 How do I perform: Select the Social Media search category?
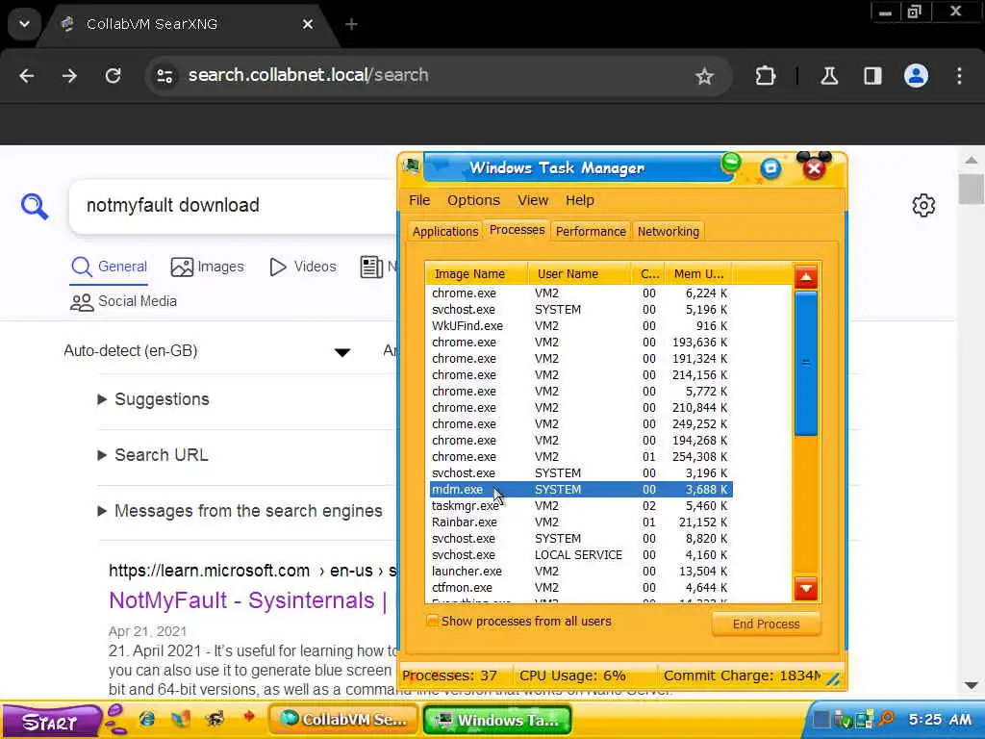(x=123, y=301)
